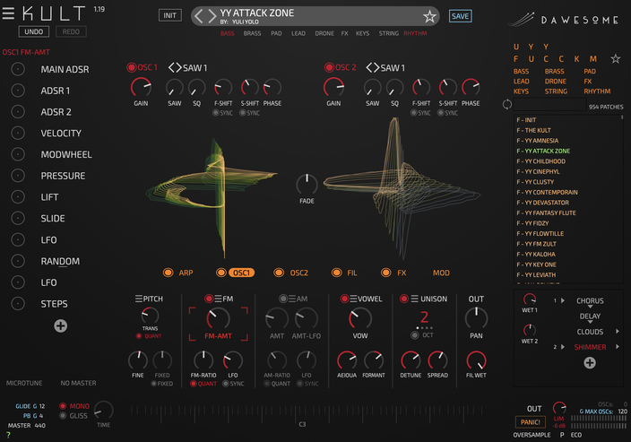Toggle the UNISON section power
The width and height of the screenshot is (631, 442).
[x=404, y=299]
